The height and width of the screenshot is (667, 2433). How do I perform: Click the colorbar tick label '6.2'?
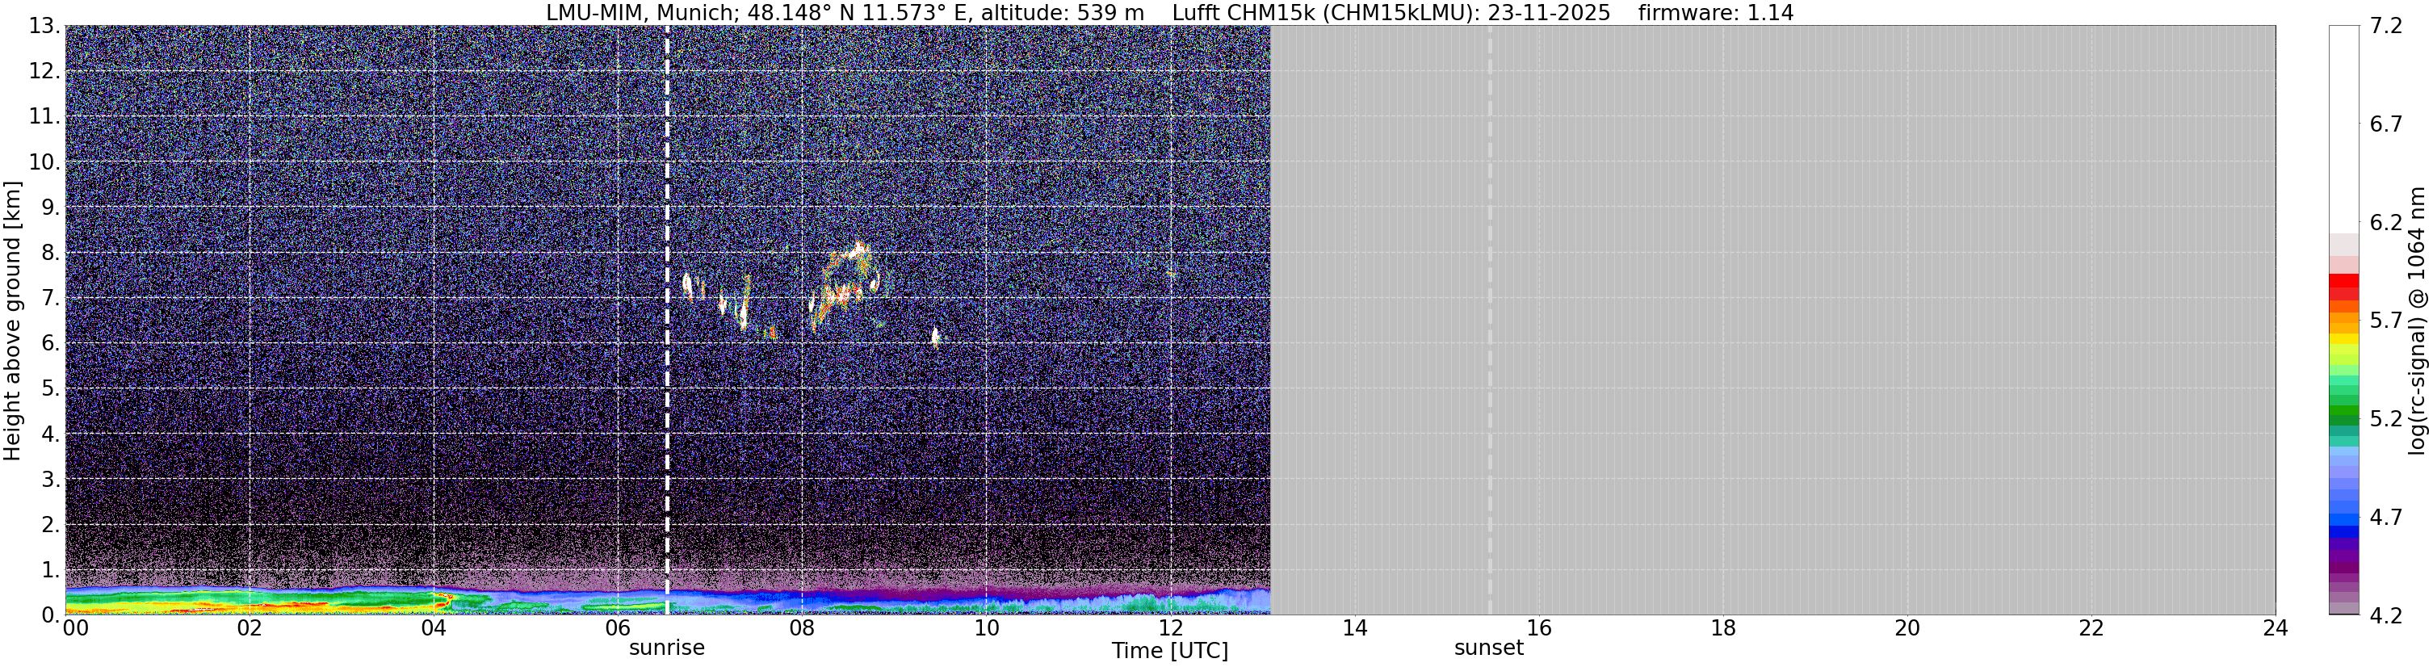[2386, 223]
